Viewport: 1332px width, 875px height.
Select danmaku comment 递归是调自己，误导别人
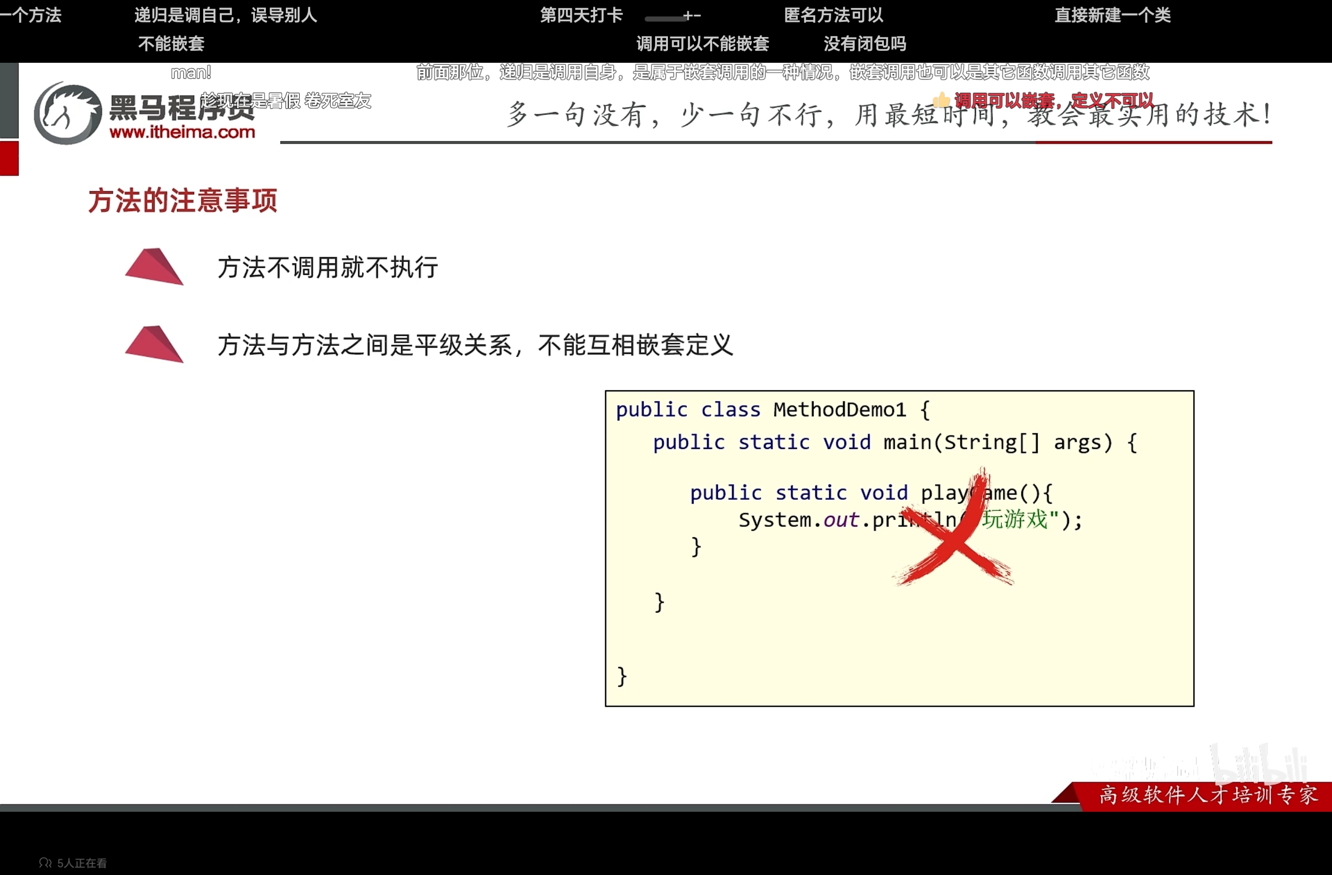pyautogui.click(x=225, y=15)
